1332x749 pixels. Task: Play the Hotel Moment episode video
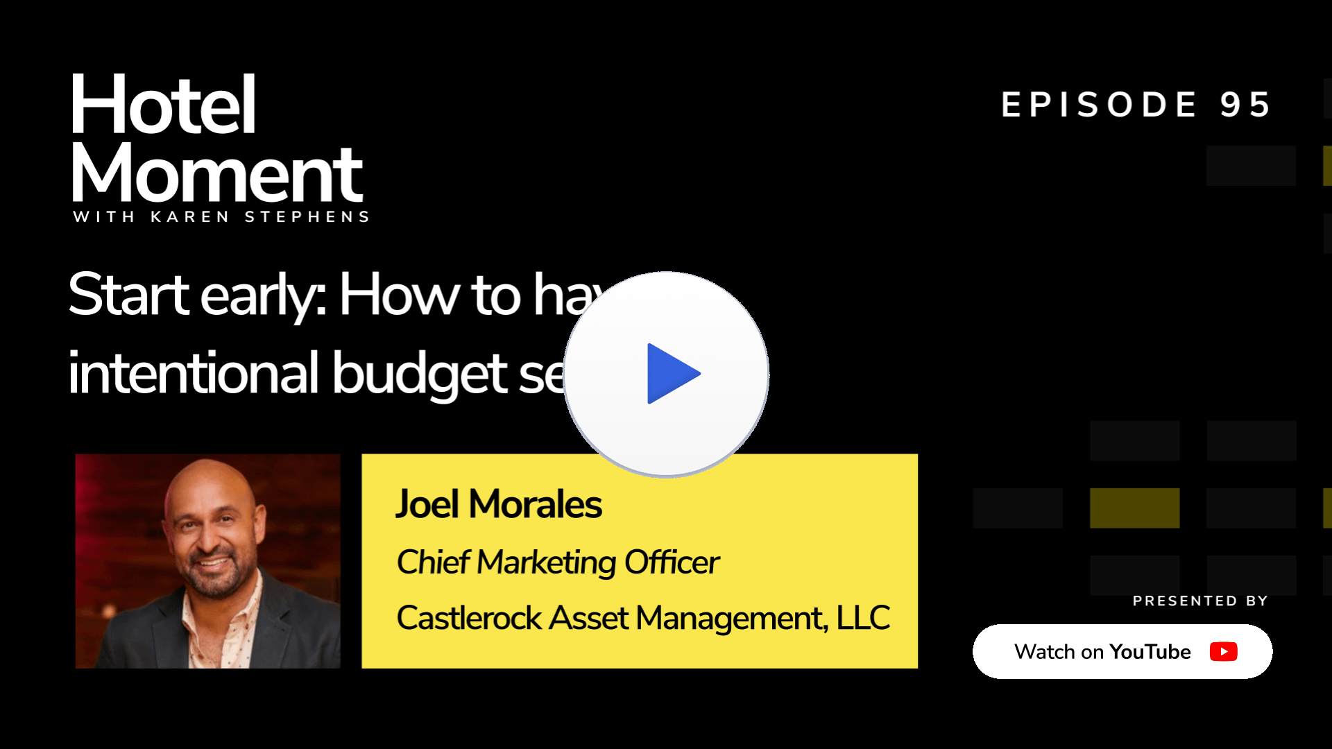pos(666,374)
